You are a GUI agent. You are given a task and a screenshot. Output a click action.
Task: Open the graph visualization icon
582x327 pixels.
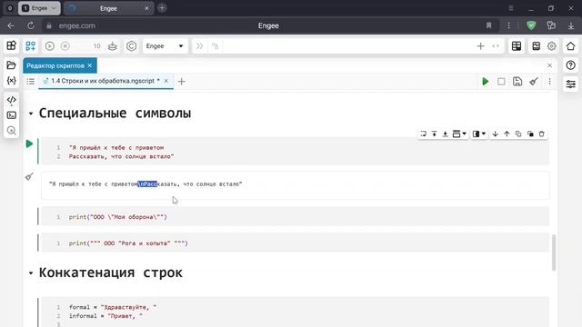point(536,46)
